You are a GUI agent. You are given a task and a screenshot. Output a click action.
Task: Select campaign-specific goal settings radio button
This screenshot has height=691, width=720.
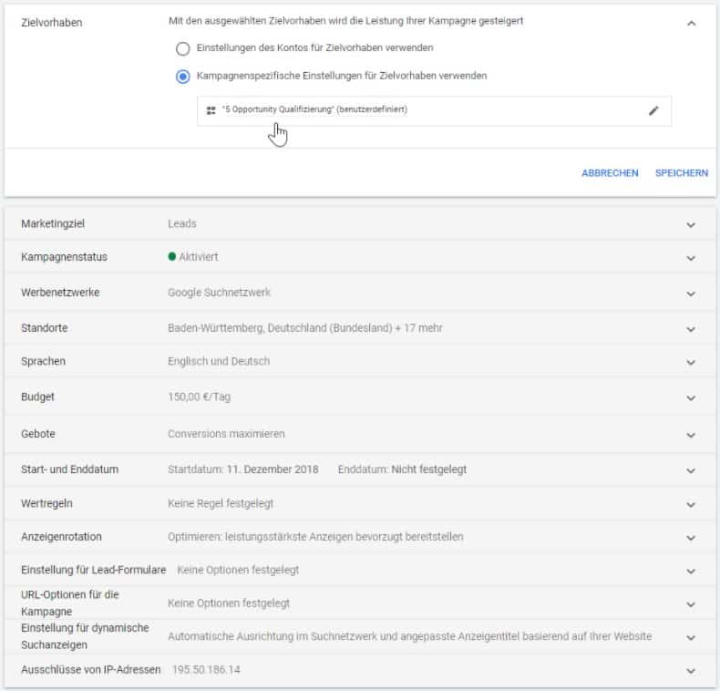click(183, 77)
